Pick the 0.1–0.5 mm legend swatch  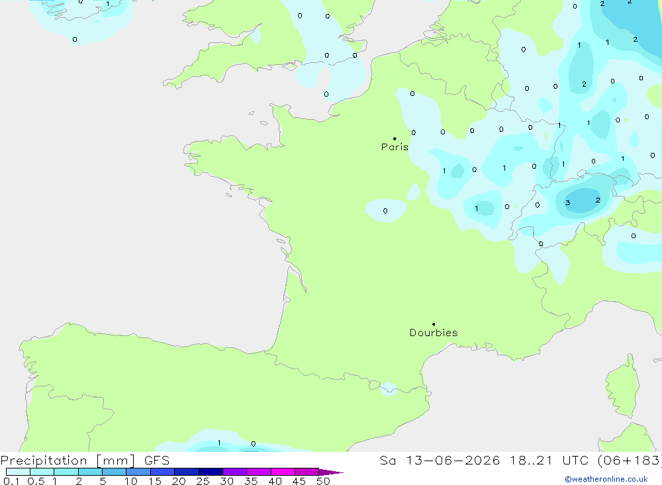tap(18, 472)
